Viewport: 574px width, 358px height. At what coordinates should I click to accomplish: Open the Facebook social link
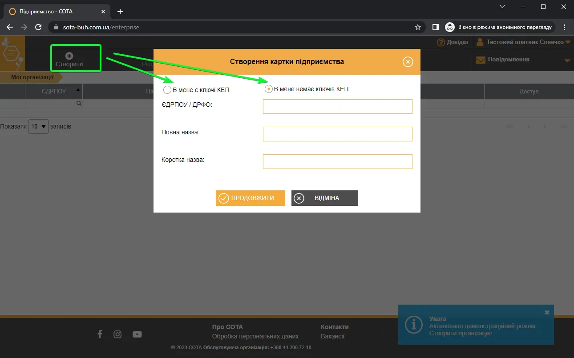100,334
